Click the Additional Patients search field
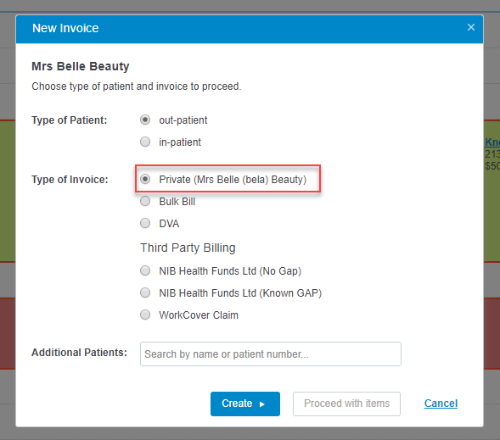Screen dimensions: 500x440 [x=271, y=354]
